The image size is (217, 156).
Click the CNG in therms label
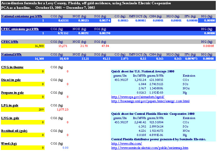pos(12,67)
